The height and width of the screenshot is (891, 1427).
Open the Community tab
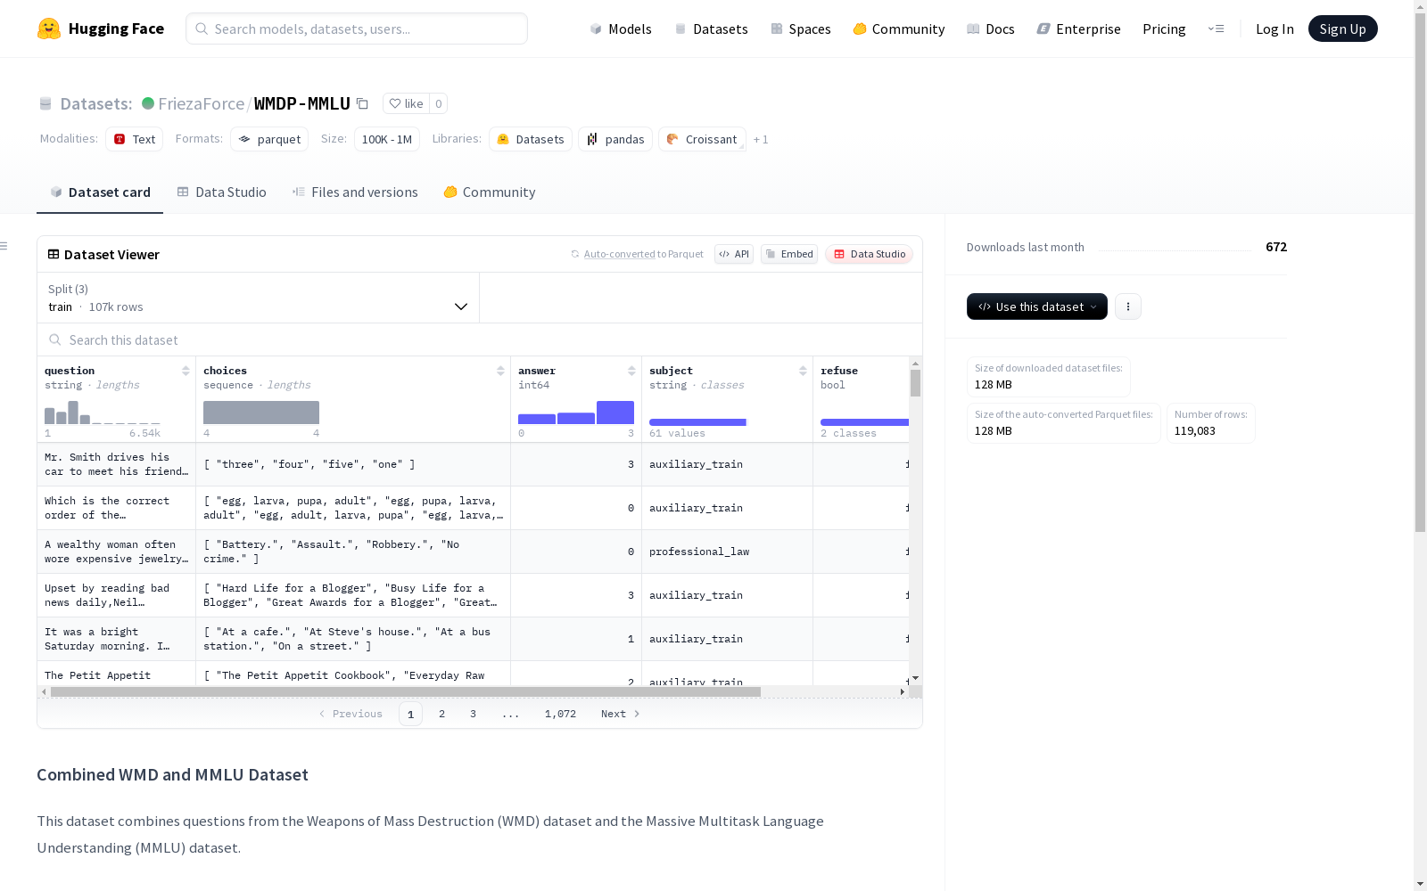point(490,192)
